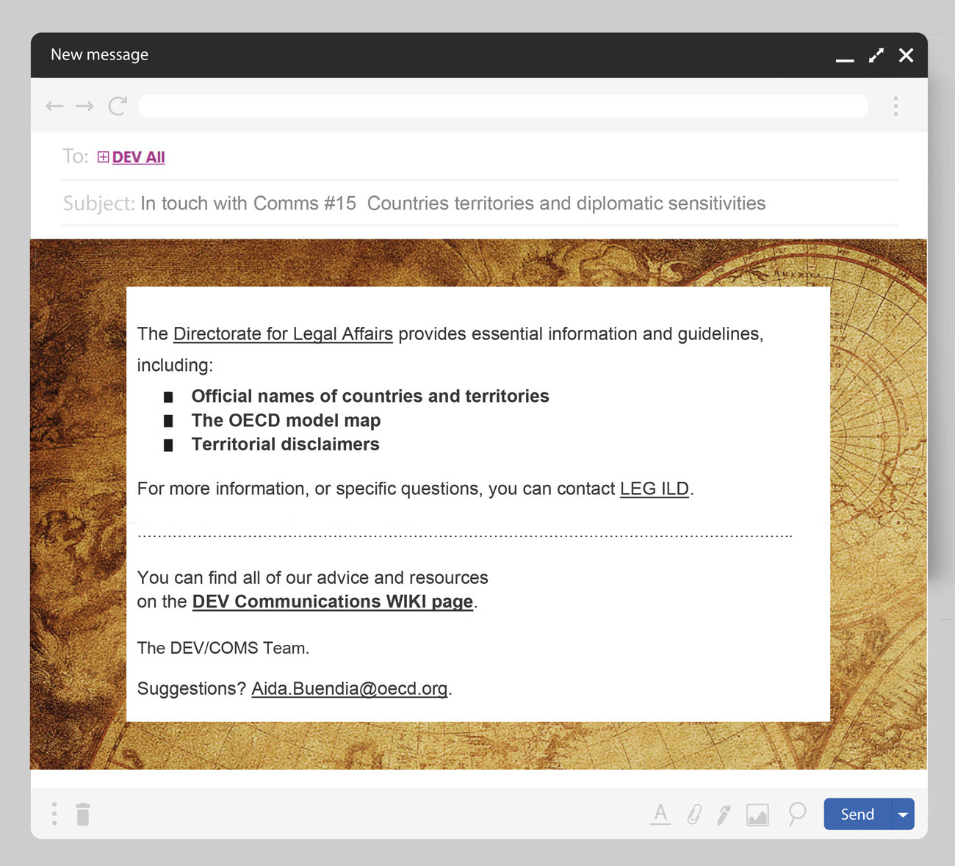This screenshot has width=955, height=866.
Task: Click the Send button
Action: (857, 814)
